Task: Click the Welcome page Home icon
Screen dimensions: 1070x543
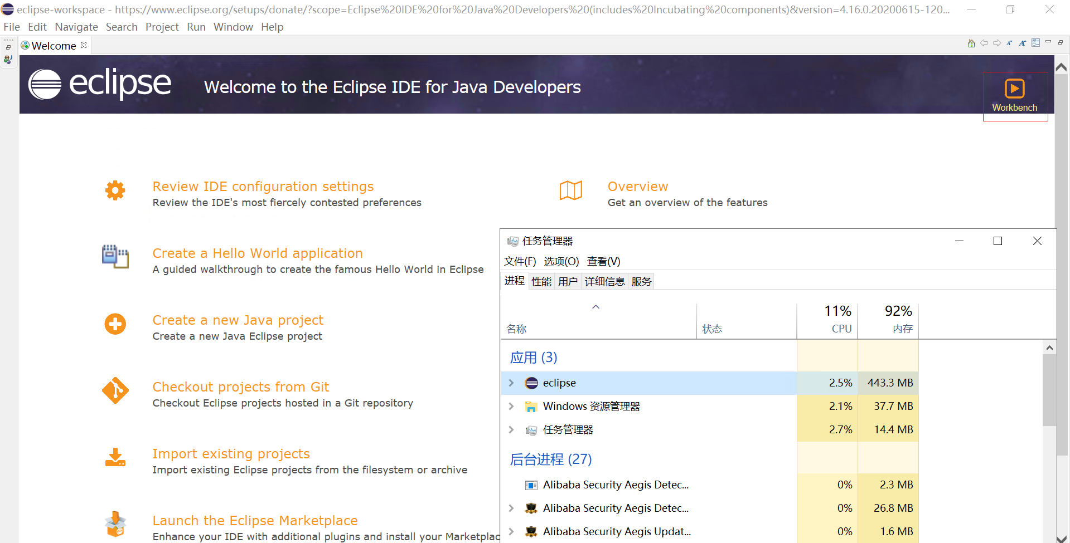Action: [x=971, y=43]
